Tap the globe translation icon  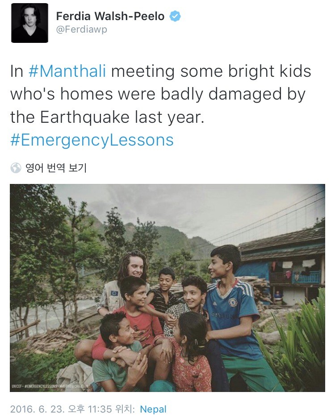tap(16, 168)
